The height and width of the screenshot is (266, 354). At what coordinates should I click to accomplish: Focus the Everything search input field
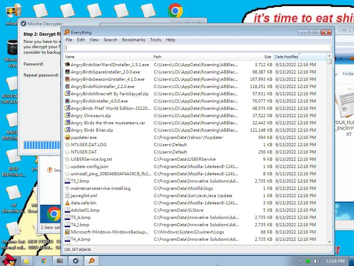coord(198,47)
